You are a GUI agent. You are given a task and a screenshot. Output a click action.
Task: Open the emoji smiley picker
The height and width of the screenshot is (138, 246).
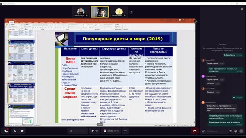(x=236, y=131)
